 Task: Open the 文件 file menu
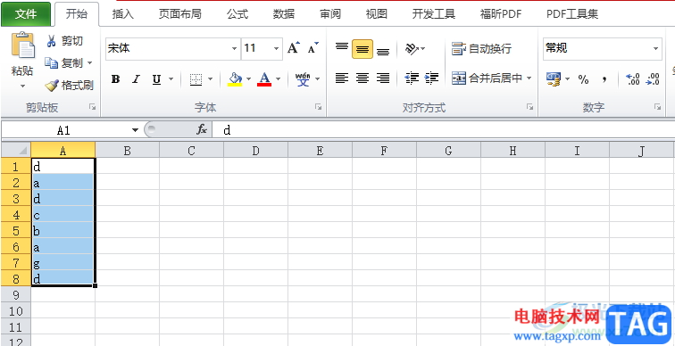click(26, 14)
